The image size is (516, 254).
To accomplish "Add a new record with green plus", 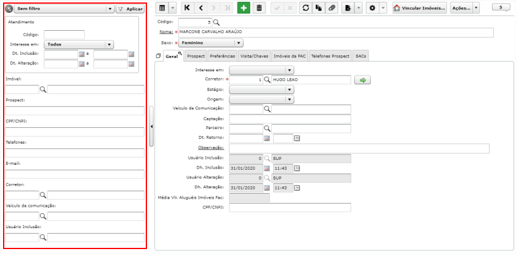I will tap(244, 8).
